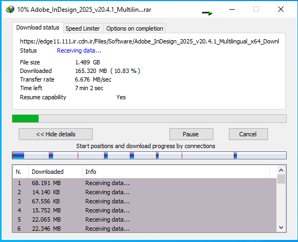Click the green download progress bar
Viewport: 298px width, 242px height.
(x=149, y=119)
